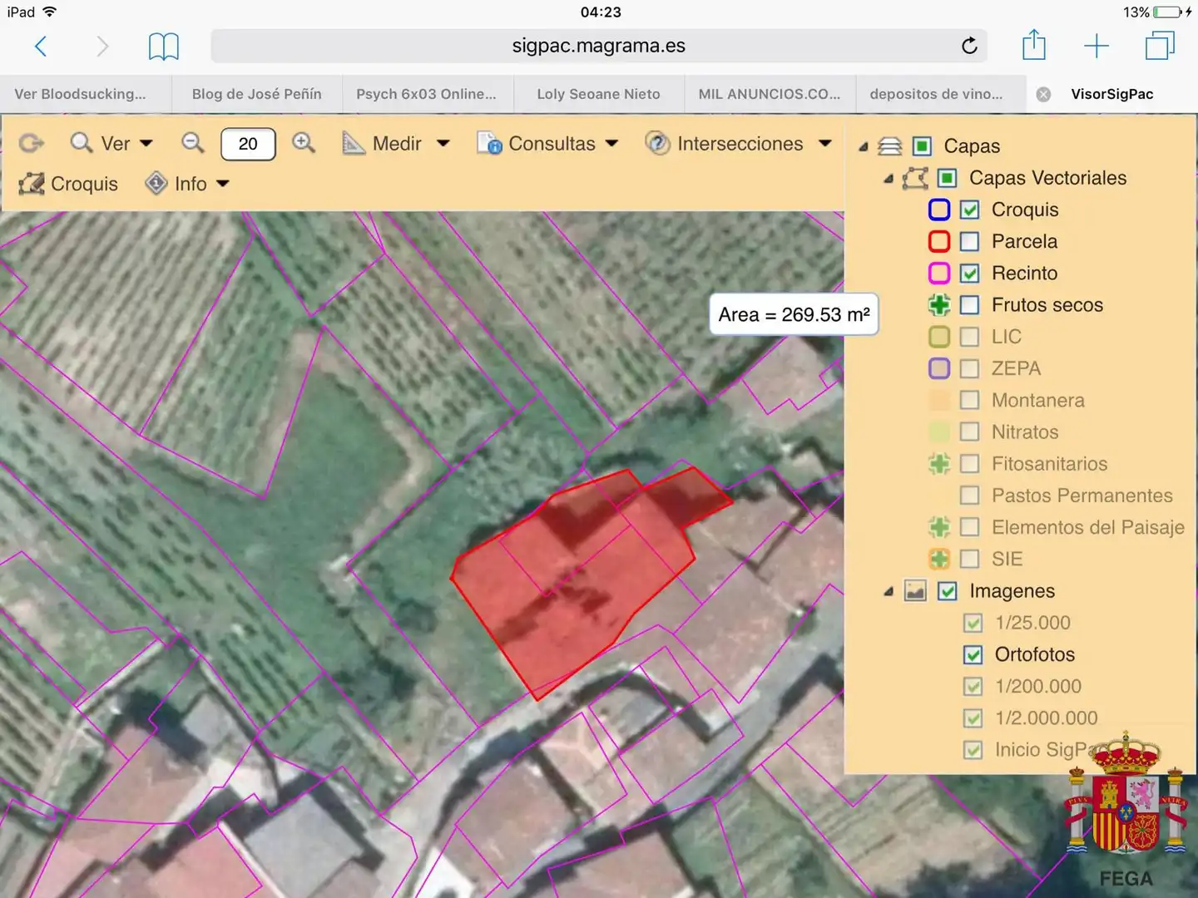Uncheck the Croquis layer checkbox

click(969, 210)
